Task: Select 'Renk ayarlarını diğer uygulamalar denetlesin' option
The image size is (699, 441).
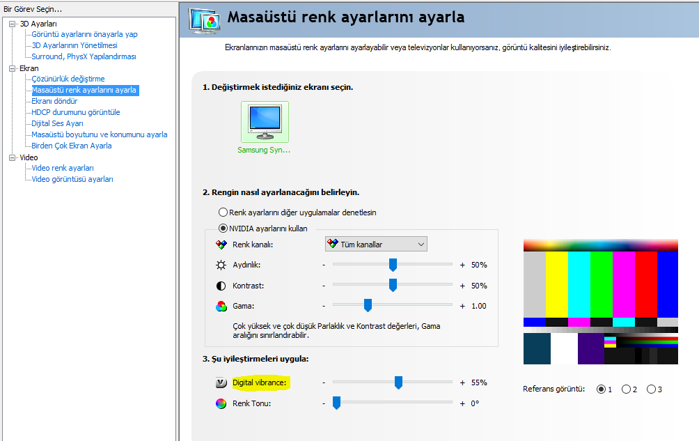Action: point(223,212)
